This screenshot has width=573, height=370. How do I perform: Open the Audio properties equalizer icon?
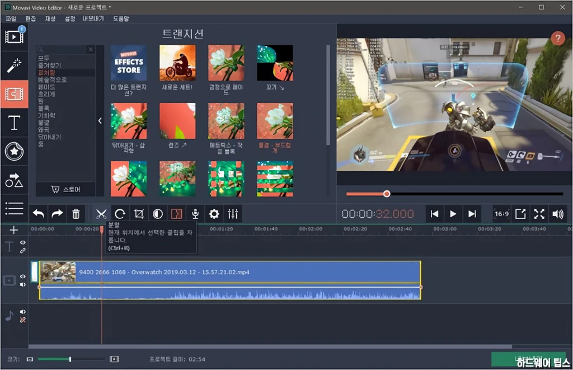(x=233, y=214)
